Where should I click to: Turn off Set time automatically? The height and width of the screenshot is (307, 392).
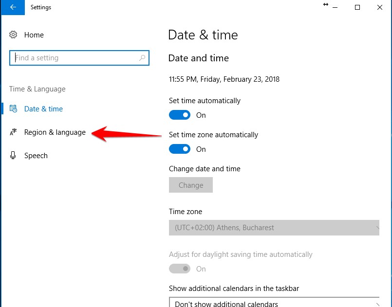pos(180,115)
